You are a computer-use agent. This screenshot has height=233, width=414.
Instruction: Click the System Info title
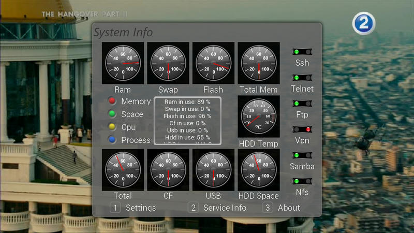point(123,33)
